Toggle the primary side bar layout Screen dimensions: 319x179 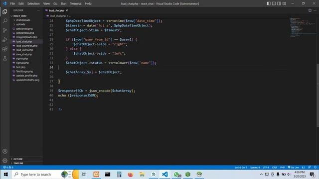[269, 3]
